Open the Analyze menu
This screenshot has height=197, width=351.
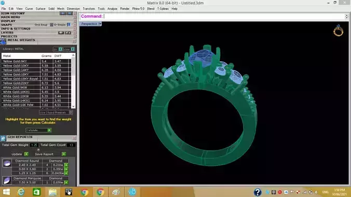[112, 9]
